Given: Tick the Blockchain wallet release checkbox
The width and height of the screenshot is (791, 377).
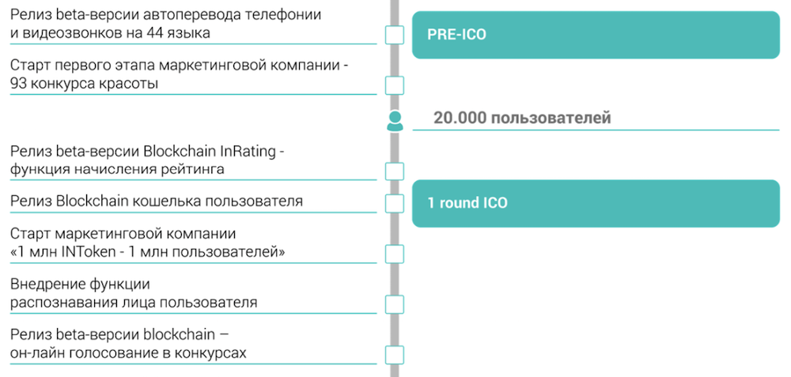Looking at the screenshot, I should point(395,204).
